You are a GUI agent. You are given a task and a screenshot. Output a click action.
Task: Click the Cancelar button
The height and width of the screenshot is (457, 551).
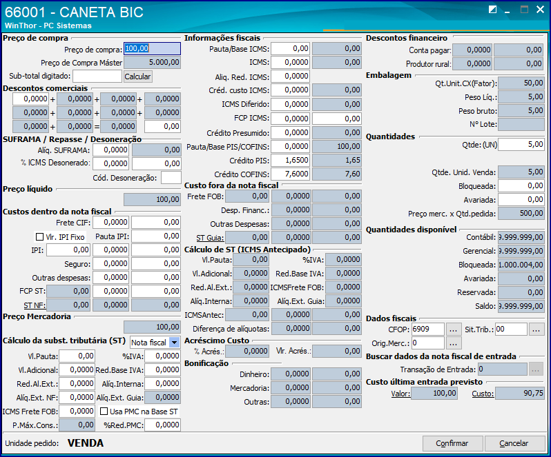514,443
